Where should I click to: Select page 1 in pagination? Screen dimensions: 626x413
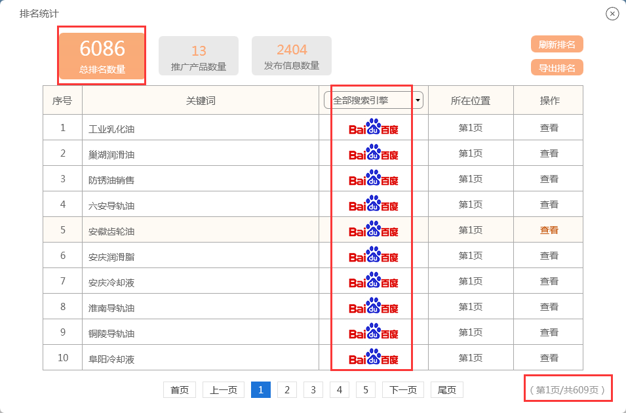click(261, 390)
